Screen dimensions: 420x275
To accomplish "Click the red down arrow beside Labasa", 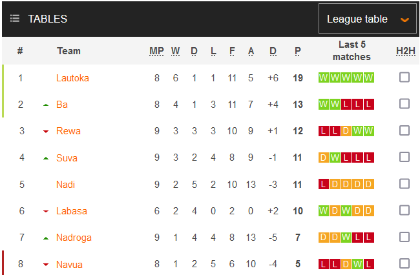I will pyautogui.click(x=46, y=212).
